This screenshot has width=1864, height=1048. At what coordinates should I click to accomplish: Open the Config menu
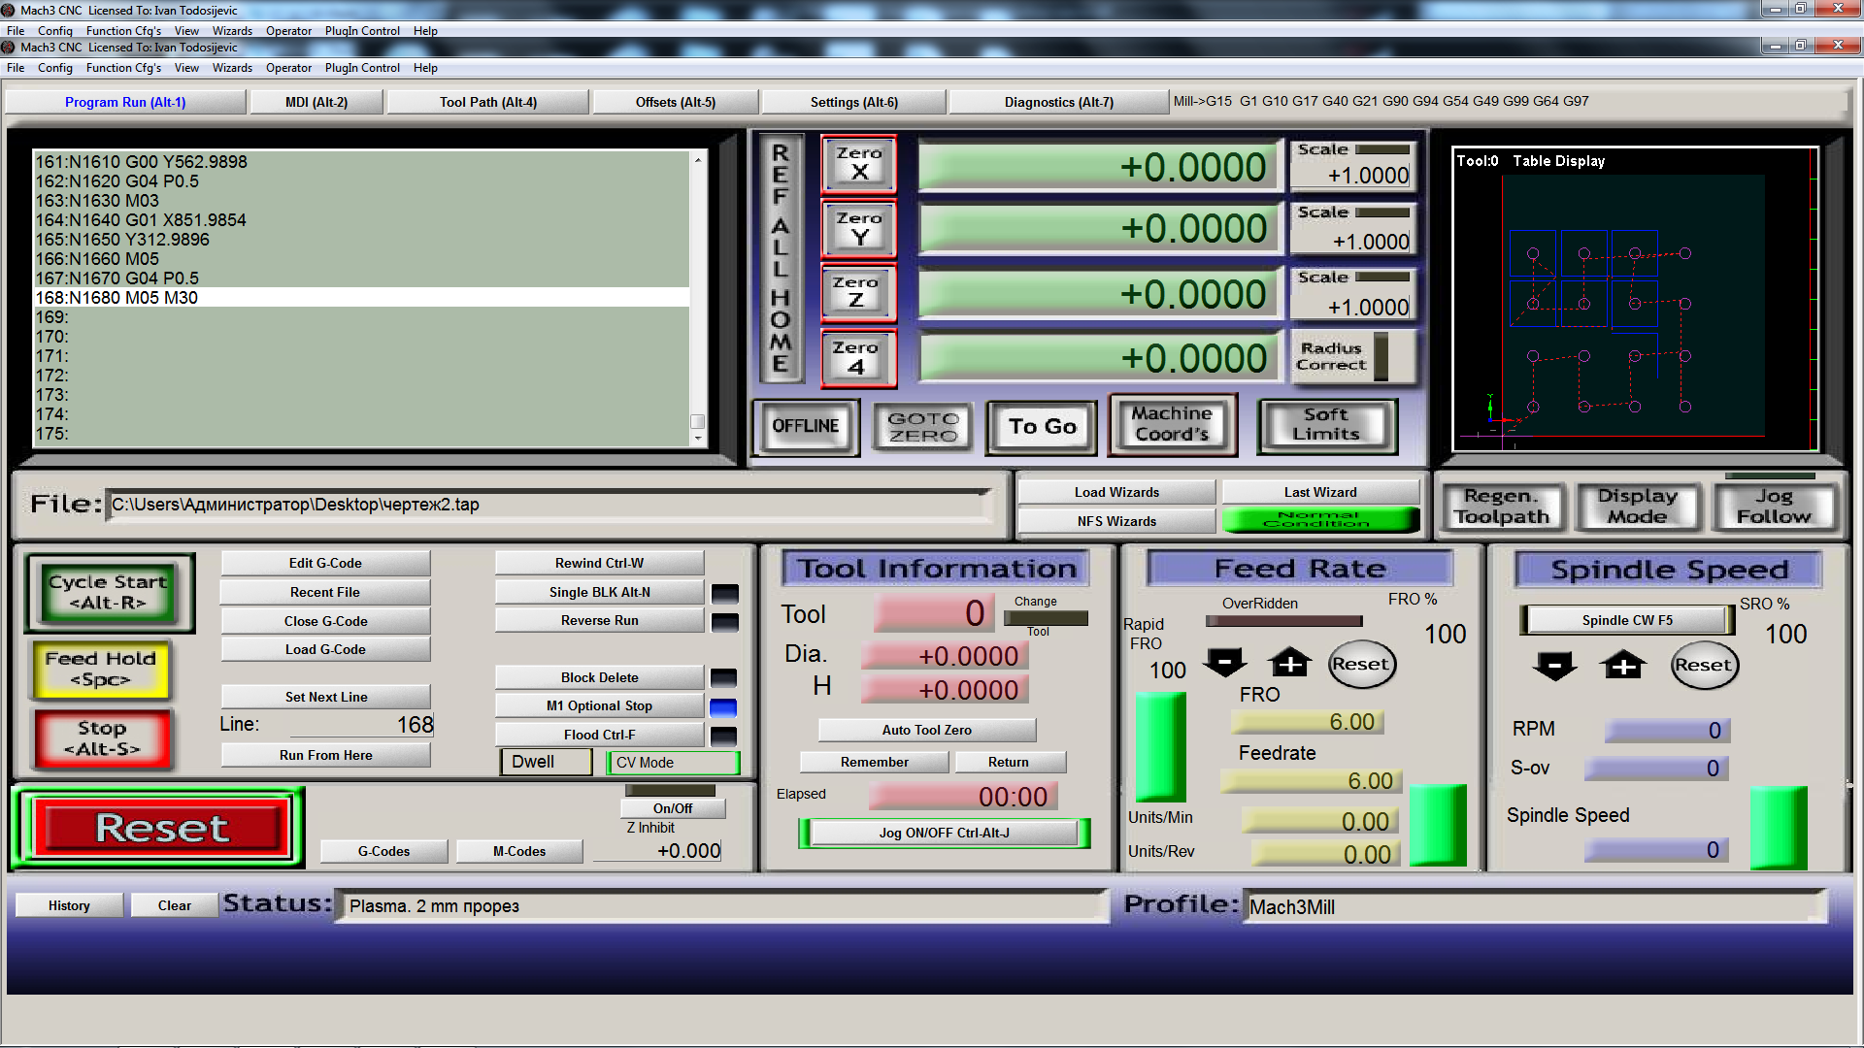point(54,68)
